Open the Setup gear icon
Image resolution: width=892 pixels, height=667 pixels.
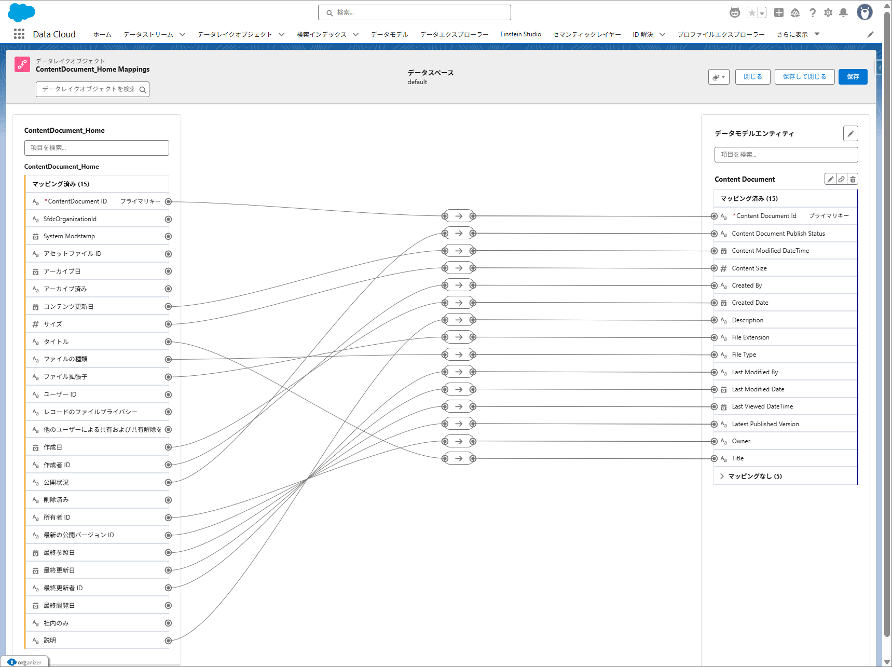pos(828,13)
